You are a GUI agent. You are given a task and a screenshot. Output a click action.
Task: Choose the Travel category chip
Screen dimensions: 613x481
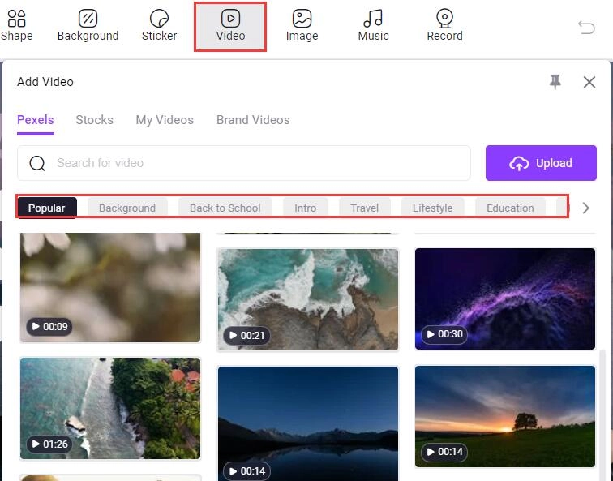coord(364,208)
